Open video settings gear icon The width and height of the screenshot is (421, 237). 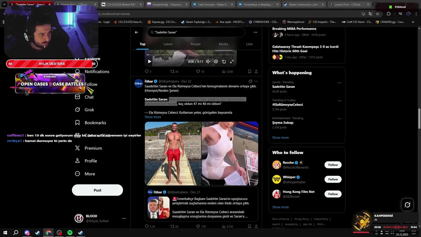click(216, 62)
